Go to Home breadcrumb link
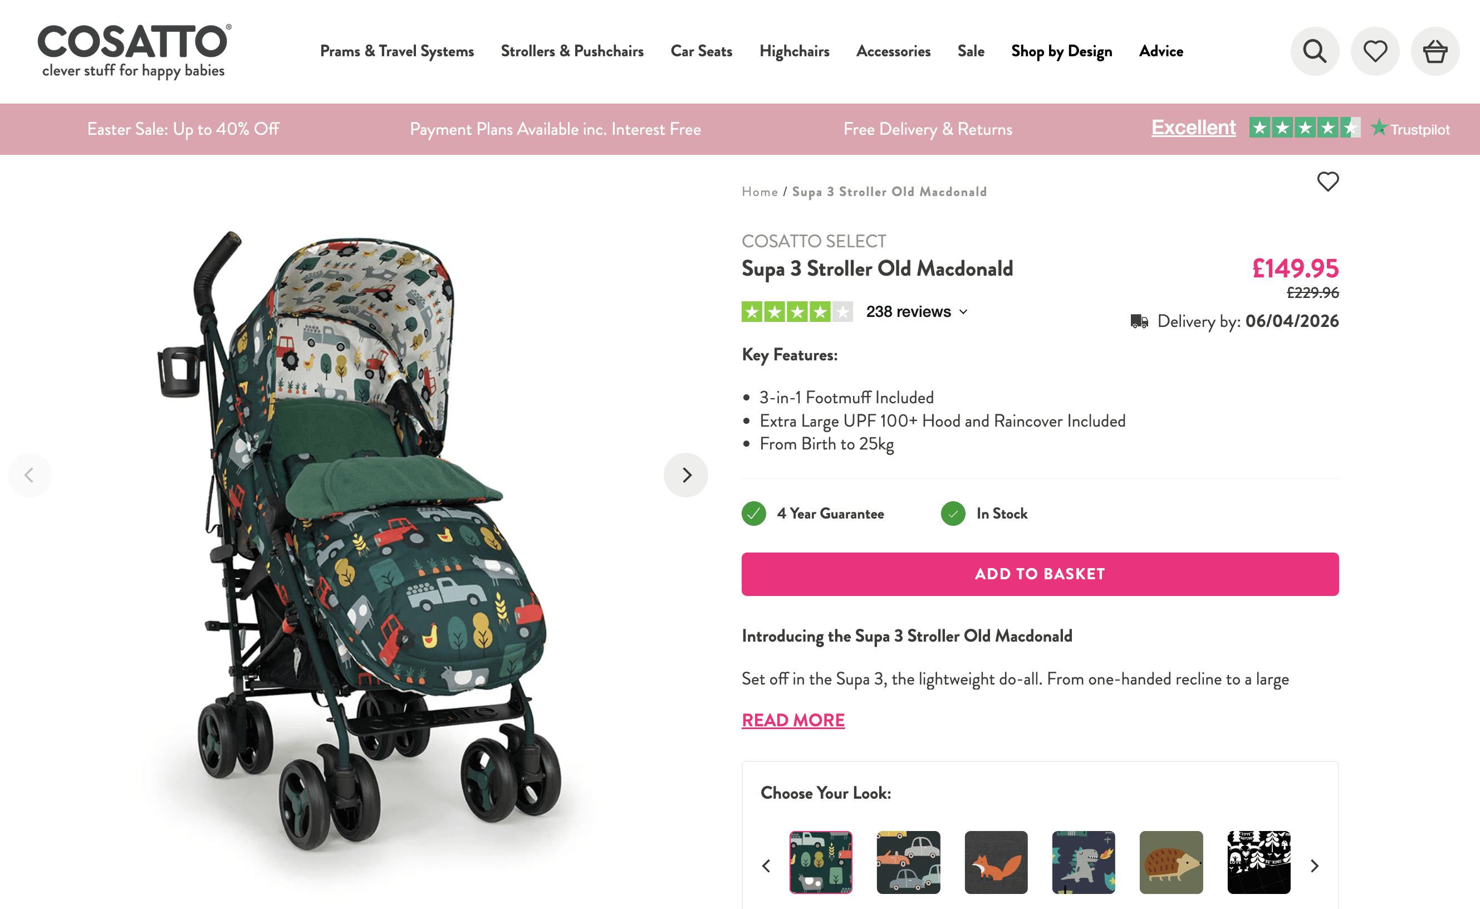The width and height of the screenshot is (1480, 909). pyautogui.click(x=759, y=192)
